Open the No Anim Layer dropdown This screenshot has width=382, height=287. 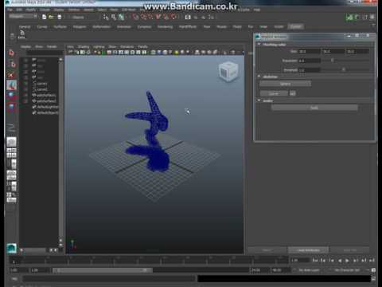tap(309, 270)
